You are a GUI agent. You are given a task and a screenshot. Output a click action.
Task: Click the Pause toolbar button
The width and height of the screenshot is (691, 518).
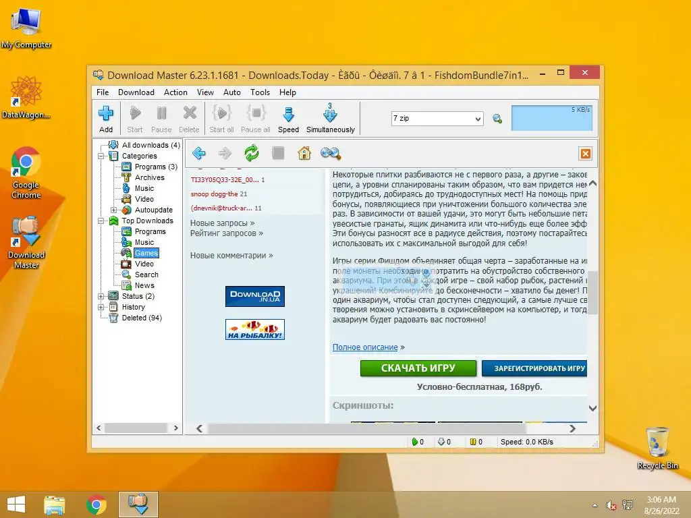pyautogui.click(x=161, y=119)
